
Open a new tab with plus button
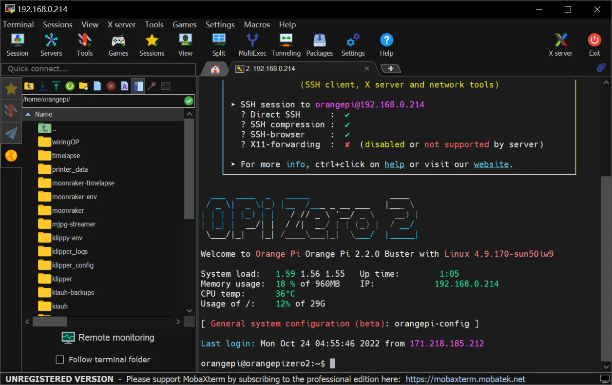coord(390,69)
